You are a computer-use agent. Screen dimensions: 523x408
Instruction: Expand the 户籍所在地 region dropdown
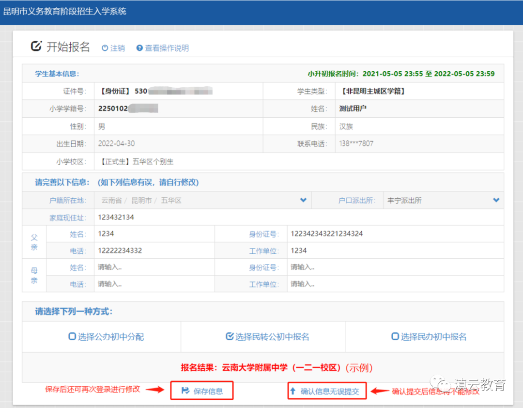(303, 200)
